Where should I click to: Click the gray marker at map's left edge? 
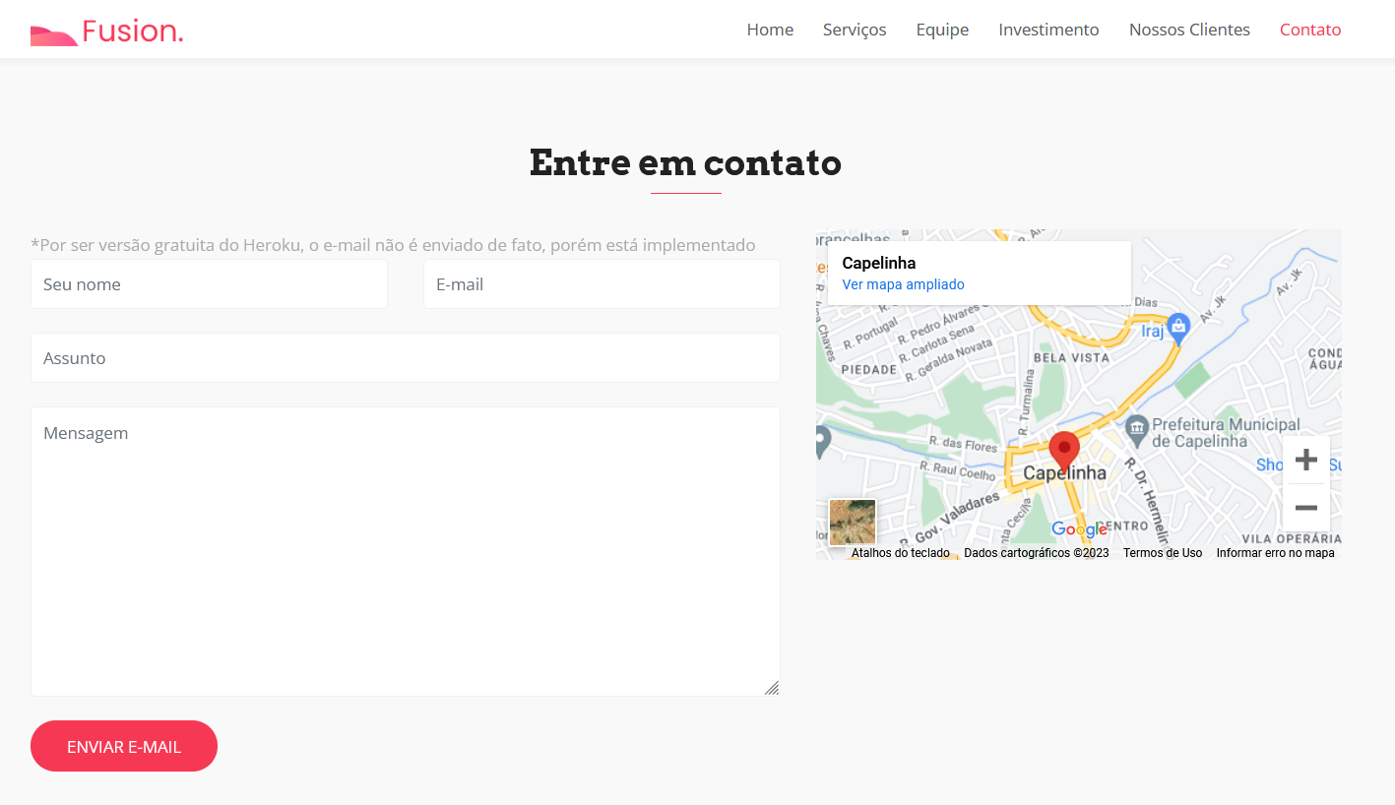822,442
